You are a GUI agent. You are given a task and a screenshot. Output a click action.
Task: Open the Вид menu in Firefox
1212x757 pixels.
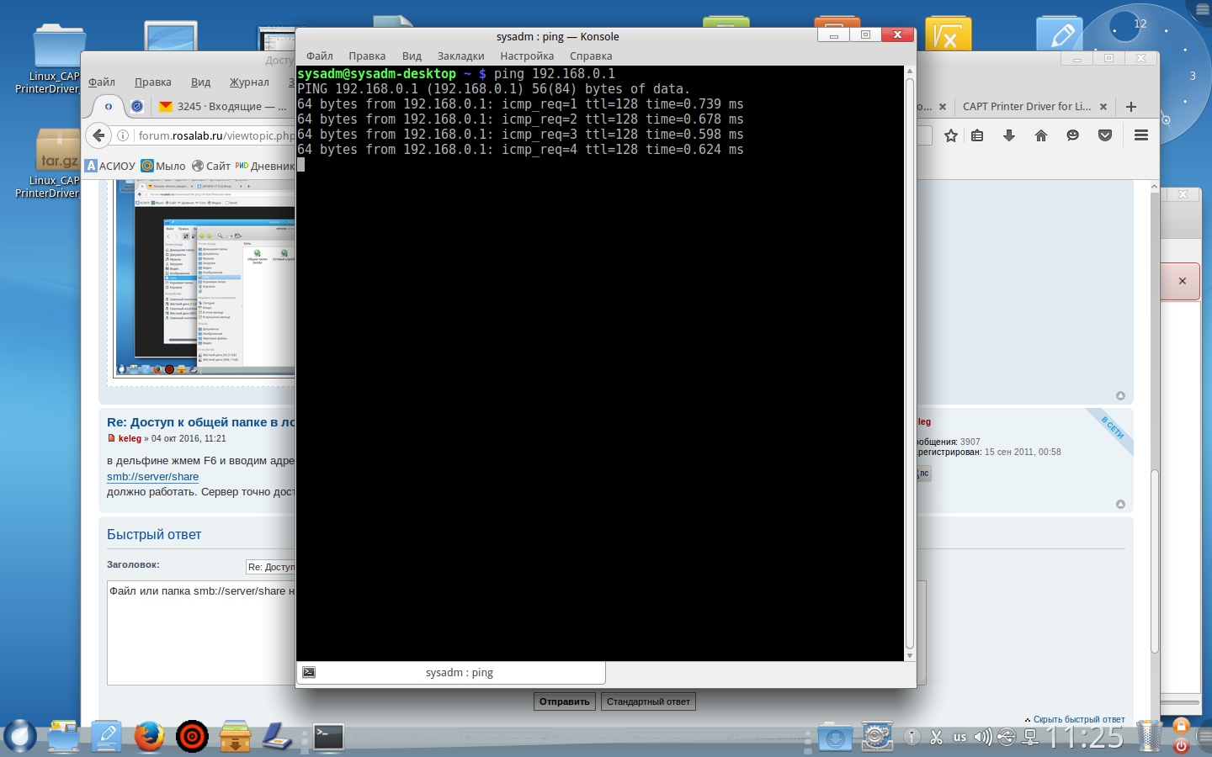pyautogui.click(x=200, y=82)
